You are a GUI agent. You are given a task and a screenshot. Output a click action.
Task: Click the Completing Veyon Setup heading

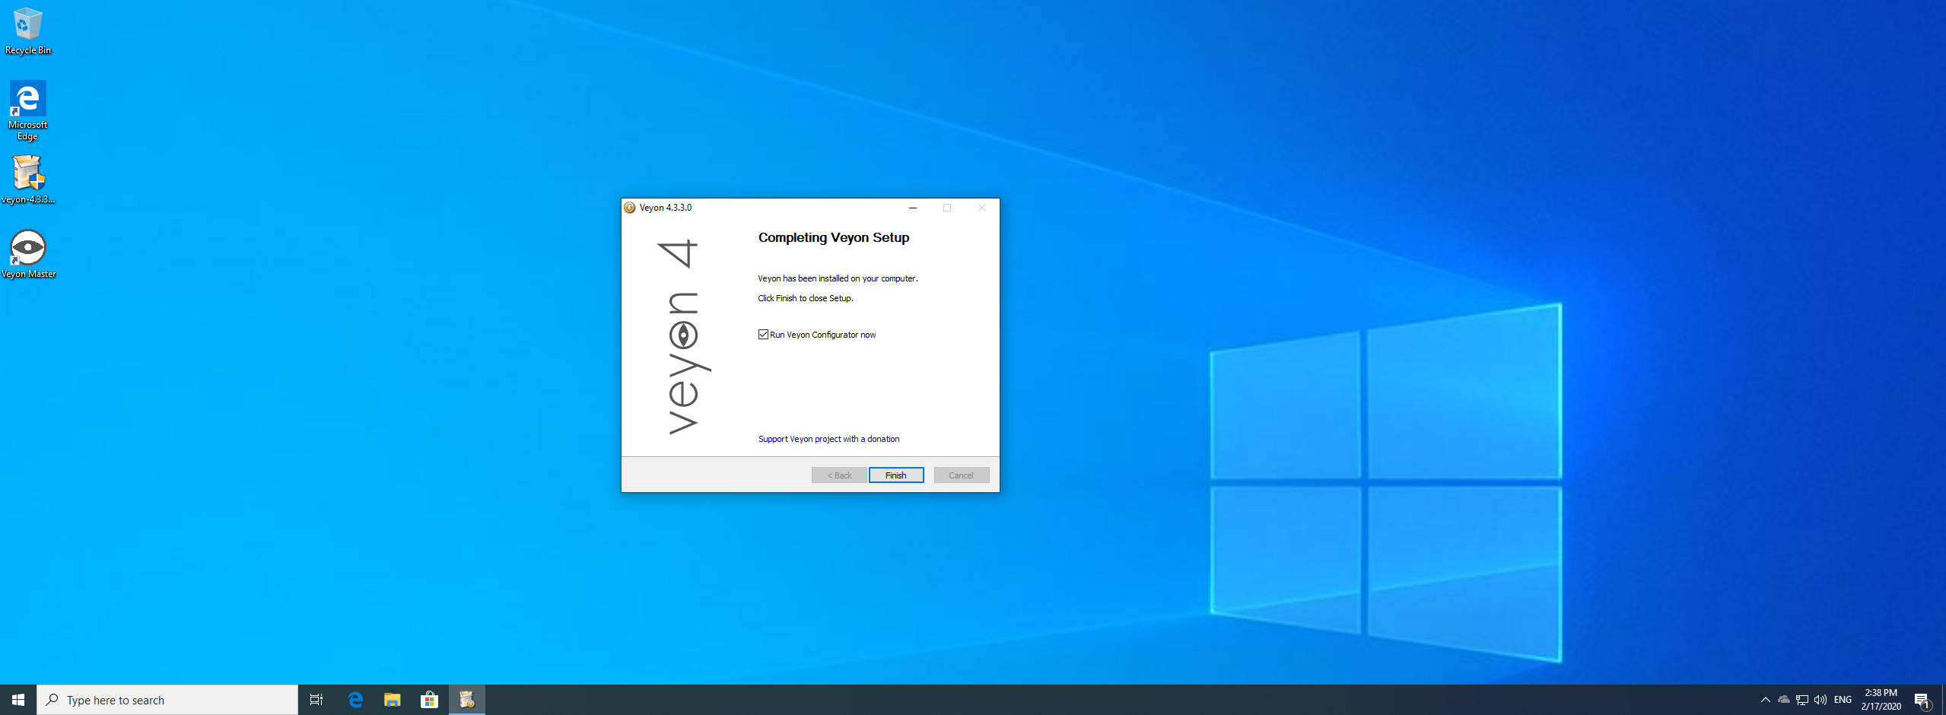(x=834, y=237)
